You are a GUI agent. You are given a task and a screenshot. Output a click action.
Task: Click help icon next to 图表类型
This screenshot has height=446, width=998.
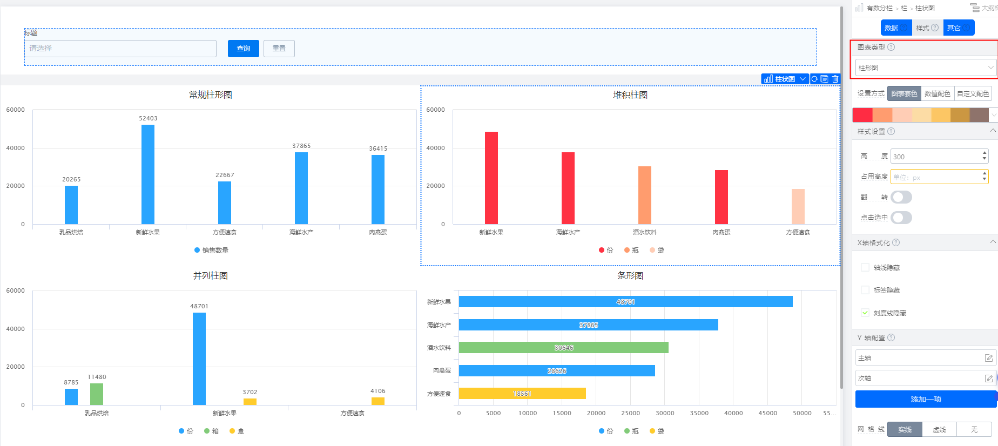(891, 47)
